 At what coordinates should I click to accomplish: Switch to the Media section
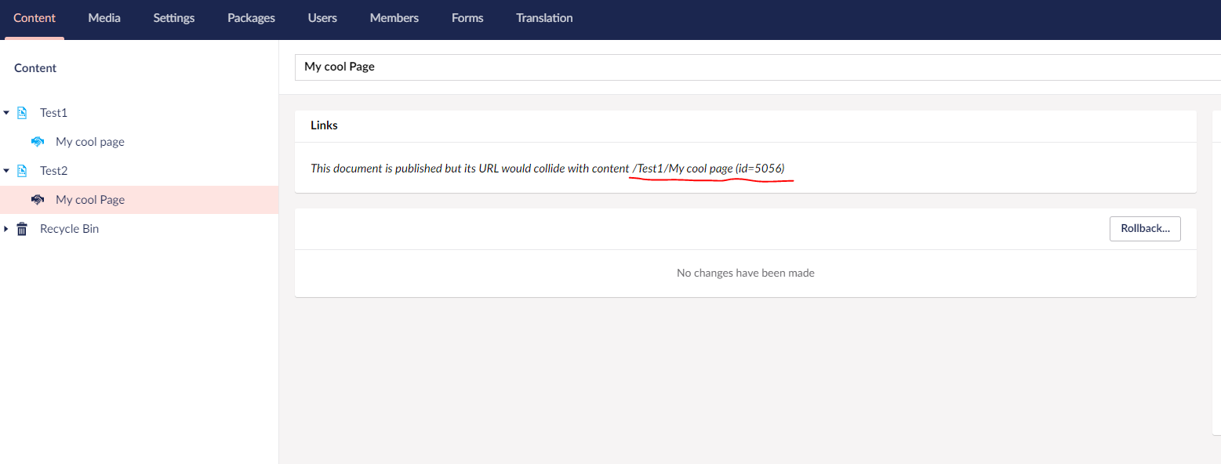coord(104,18)
